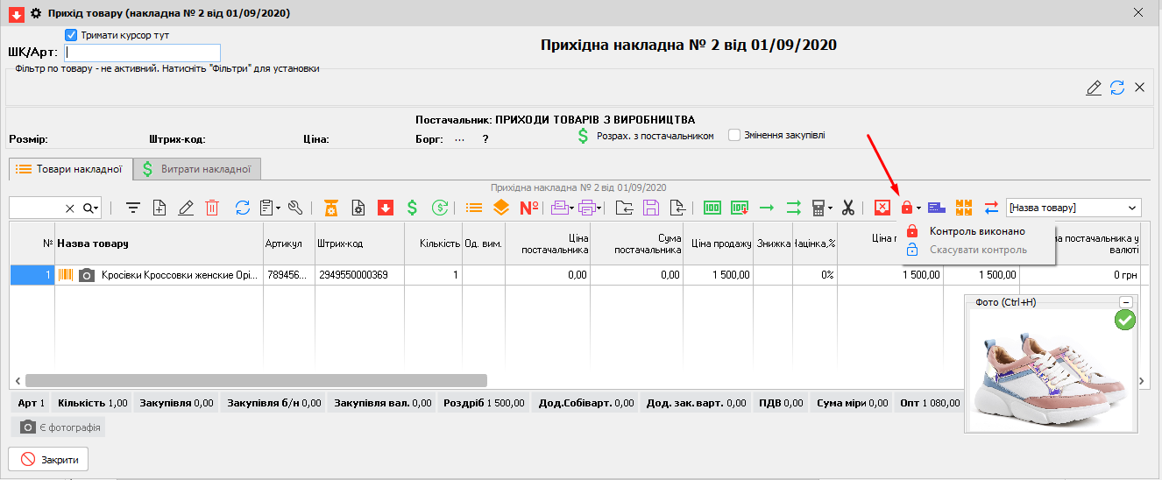Viewport: 1162px width, 480px height.
Task: Click the 'Артикул' column header
Action: point(289,243)
